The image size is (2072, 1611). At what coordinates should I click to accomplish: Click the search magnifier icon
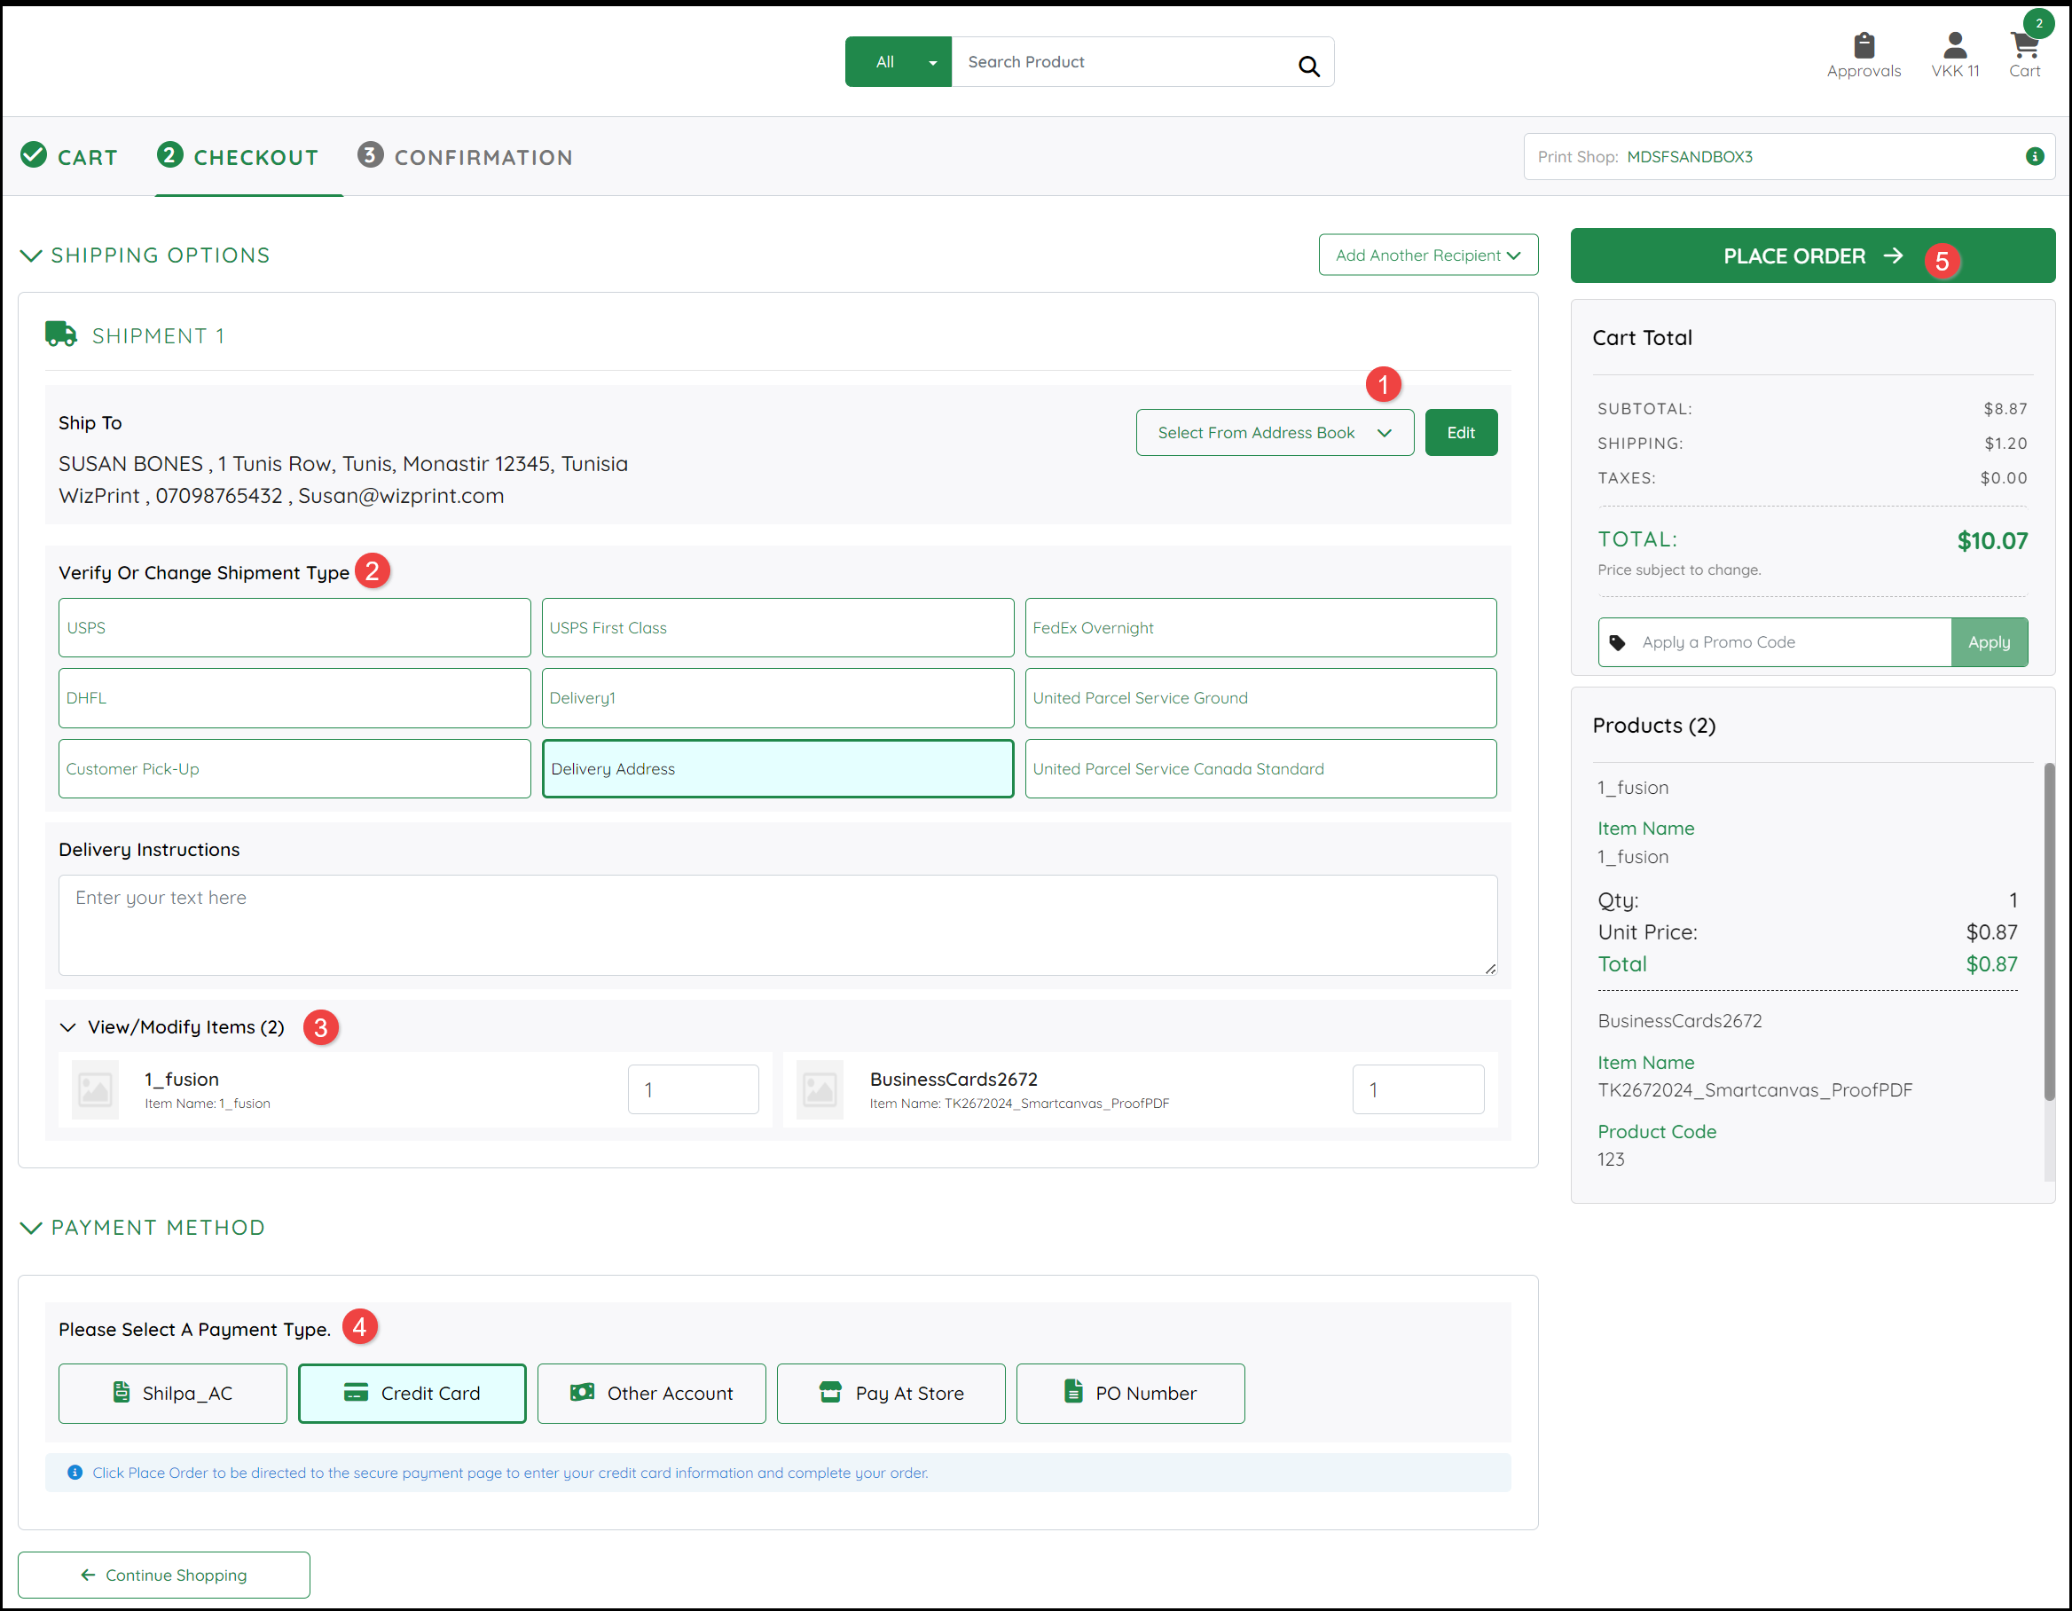click(x=1308, y=65)
